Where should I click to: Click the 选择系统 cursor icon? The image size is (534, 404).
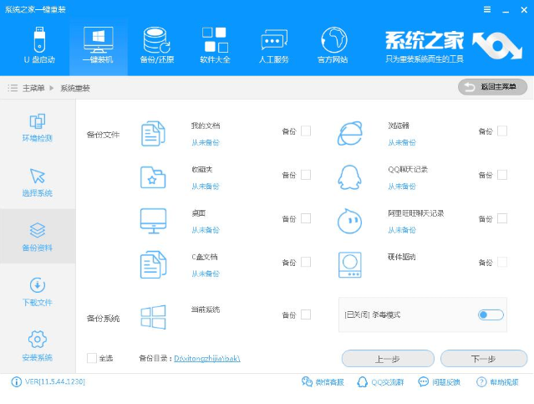point(37,182)
